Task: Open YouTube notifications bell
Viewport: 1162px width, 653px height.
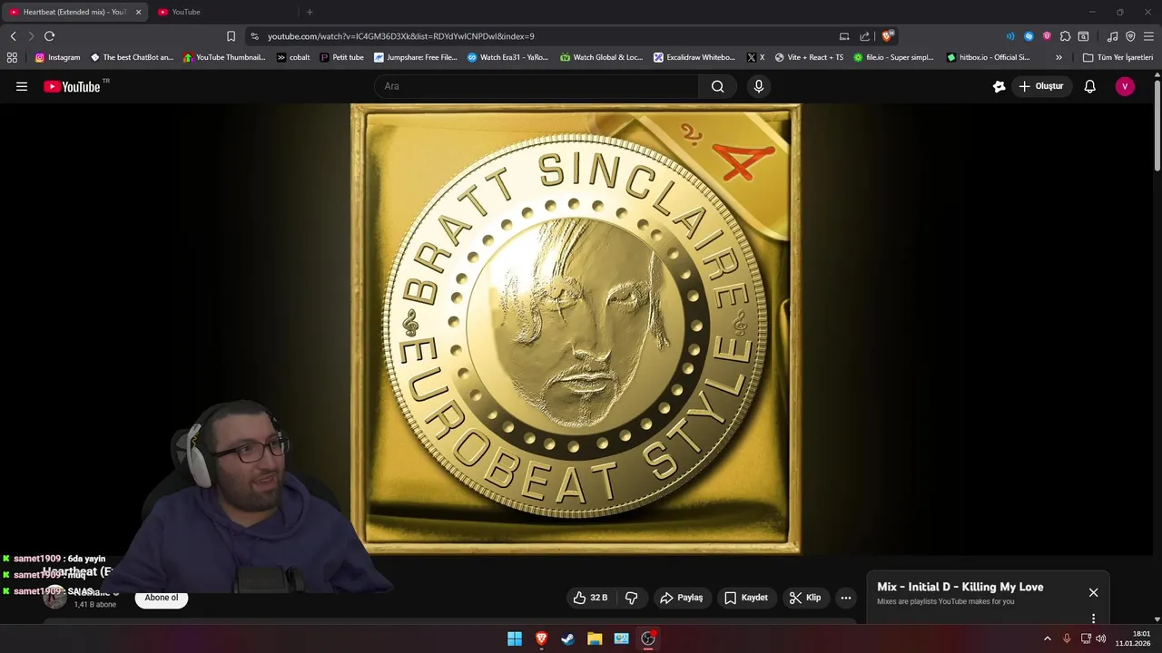Action: click(1089, 86)
